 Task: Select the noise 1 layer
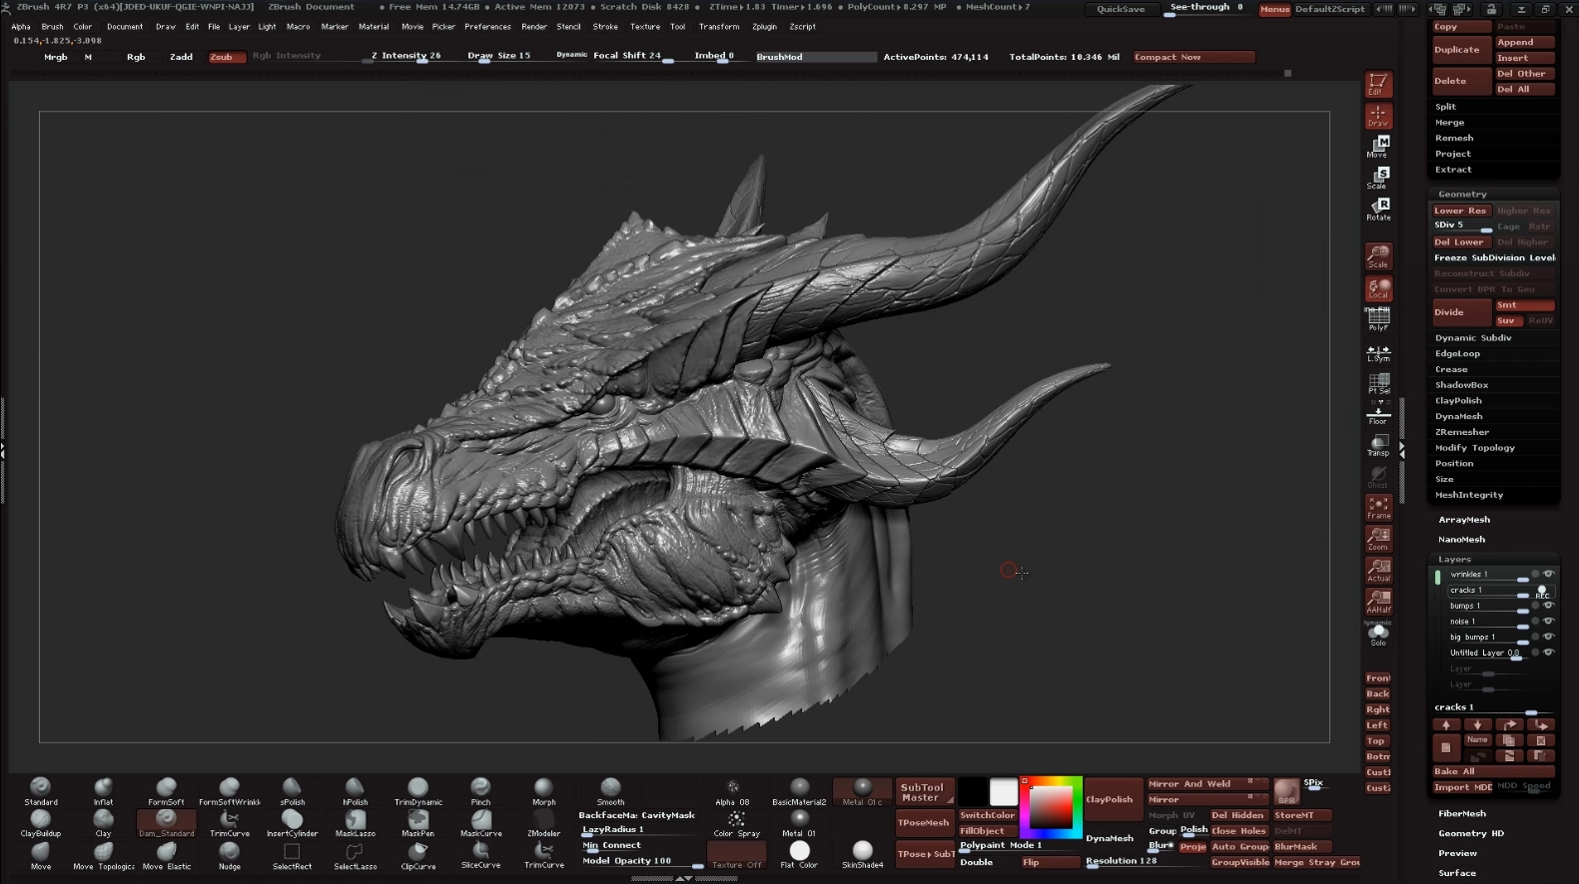tap(1463, 622)
